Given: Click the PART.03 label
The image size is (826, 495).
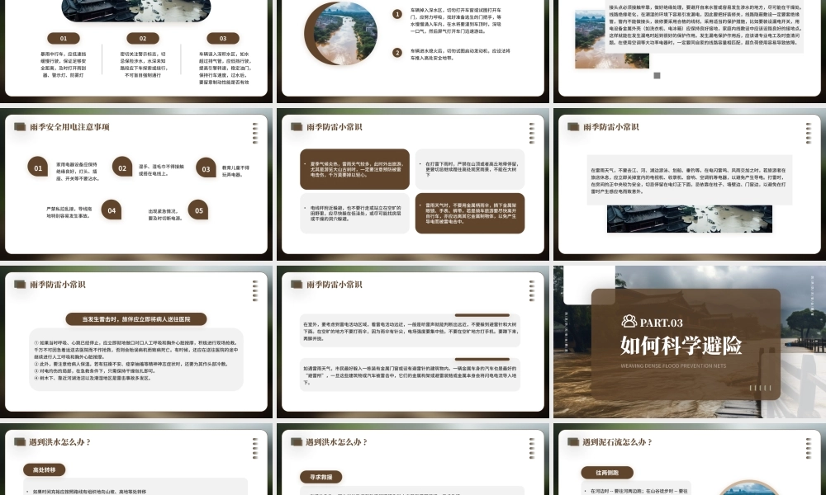Looking at the screenshot, I should [661, 323].
